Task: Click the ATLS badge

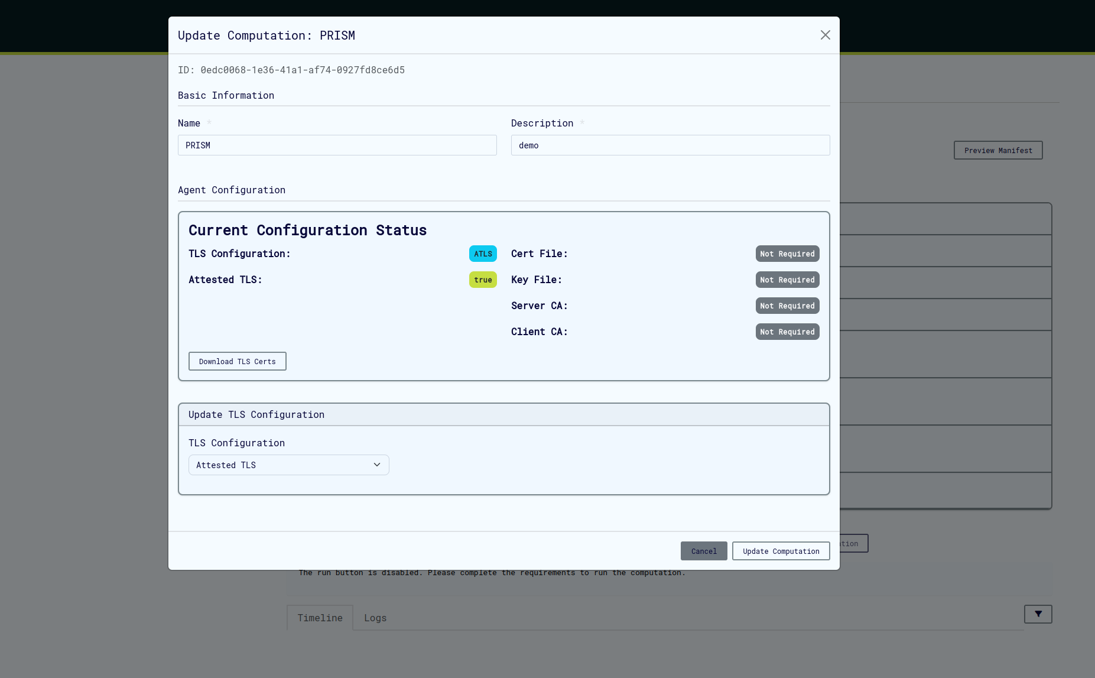Action: 483,254
